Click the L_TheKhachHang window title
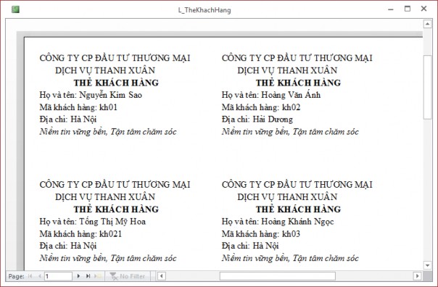Viewport: 438px width, 287px height. click(204, 10)
